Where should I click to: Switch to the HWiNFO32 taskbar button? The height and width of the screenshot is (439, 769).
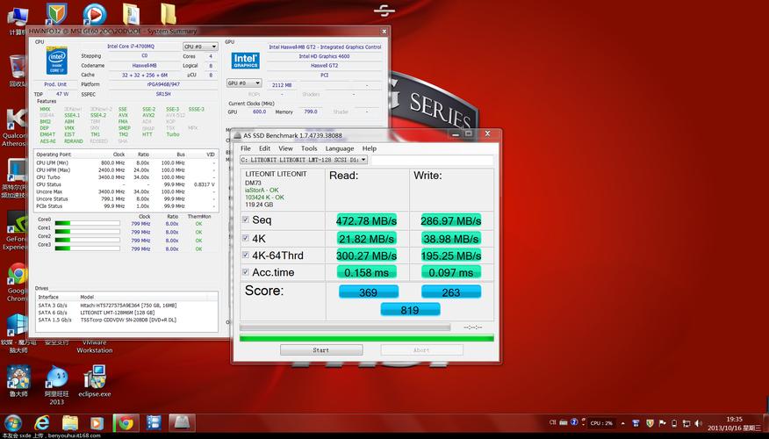coord(154,423)
